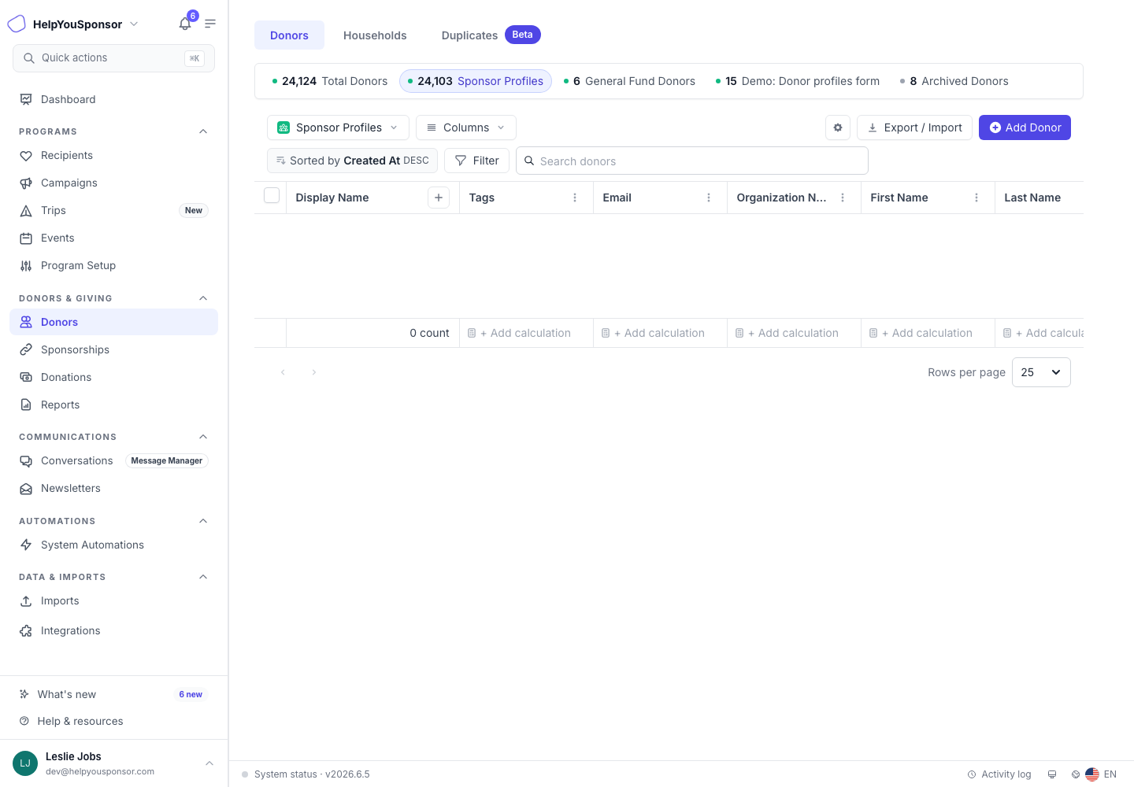Change Rows per page dropdown
The image size is (1134, 787).
[1041, 372]
